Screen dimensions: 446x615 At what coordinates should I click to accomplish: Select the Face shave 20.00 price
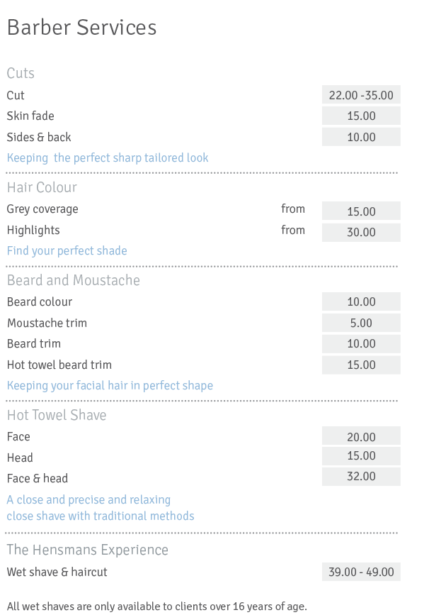pyautogui.click(x=361, y=436)
